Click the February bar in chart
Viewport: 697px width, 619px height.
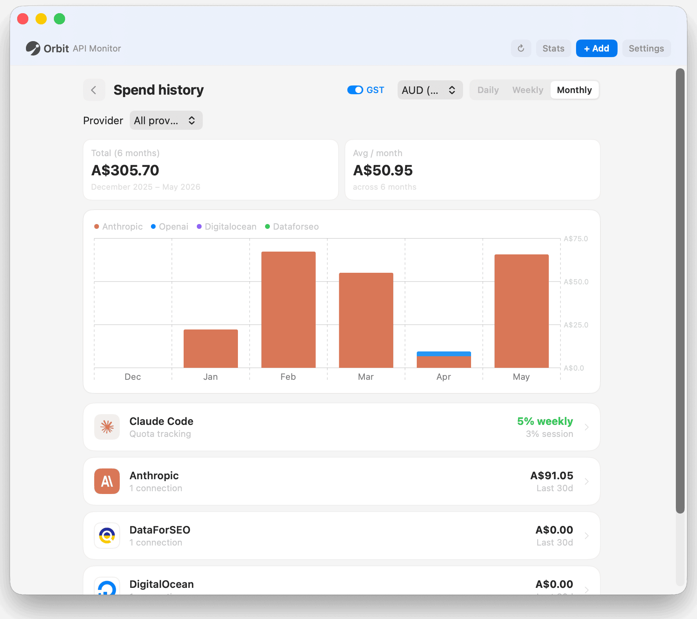(x=288, y=309)
